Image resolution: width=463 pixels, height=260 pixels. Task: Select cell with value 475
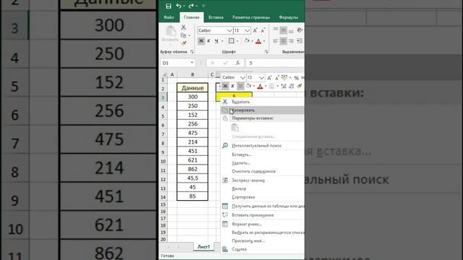192,133
